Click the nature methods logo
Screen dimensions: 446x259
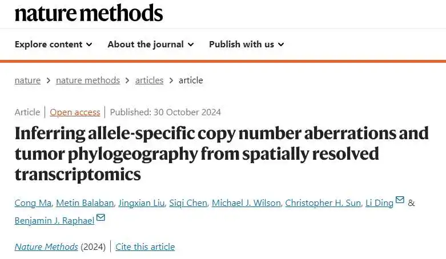(89, 13)
